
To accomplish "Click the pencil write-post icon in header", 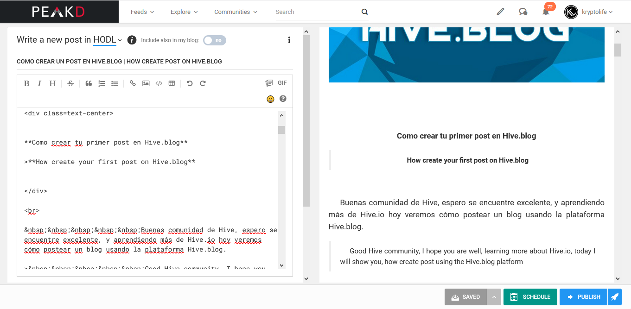I will click(x=500, y=12).
